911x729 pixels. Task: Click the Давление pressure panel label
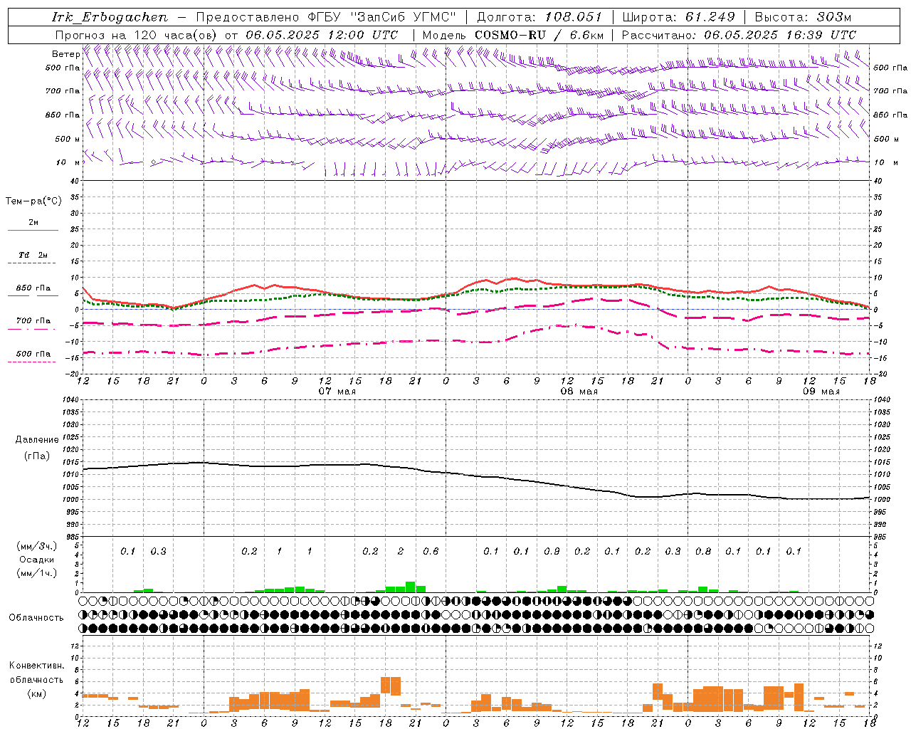pyautogui.click(x=36, y=440)
